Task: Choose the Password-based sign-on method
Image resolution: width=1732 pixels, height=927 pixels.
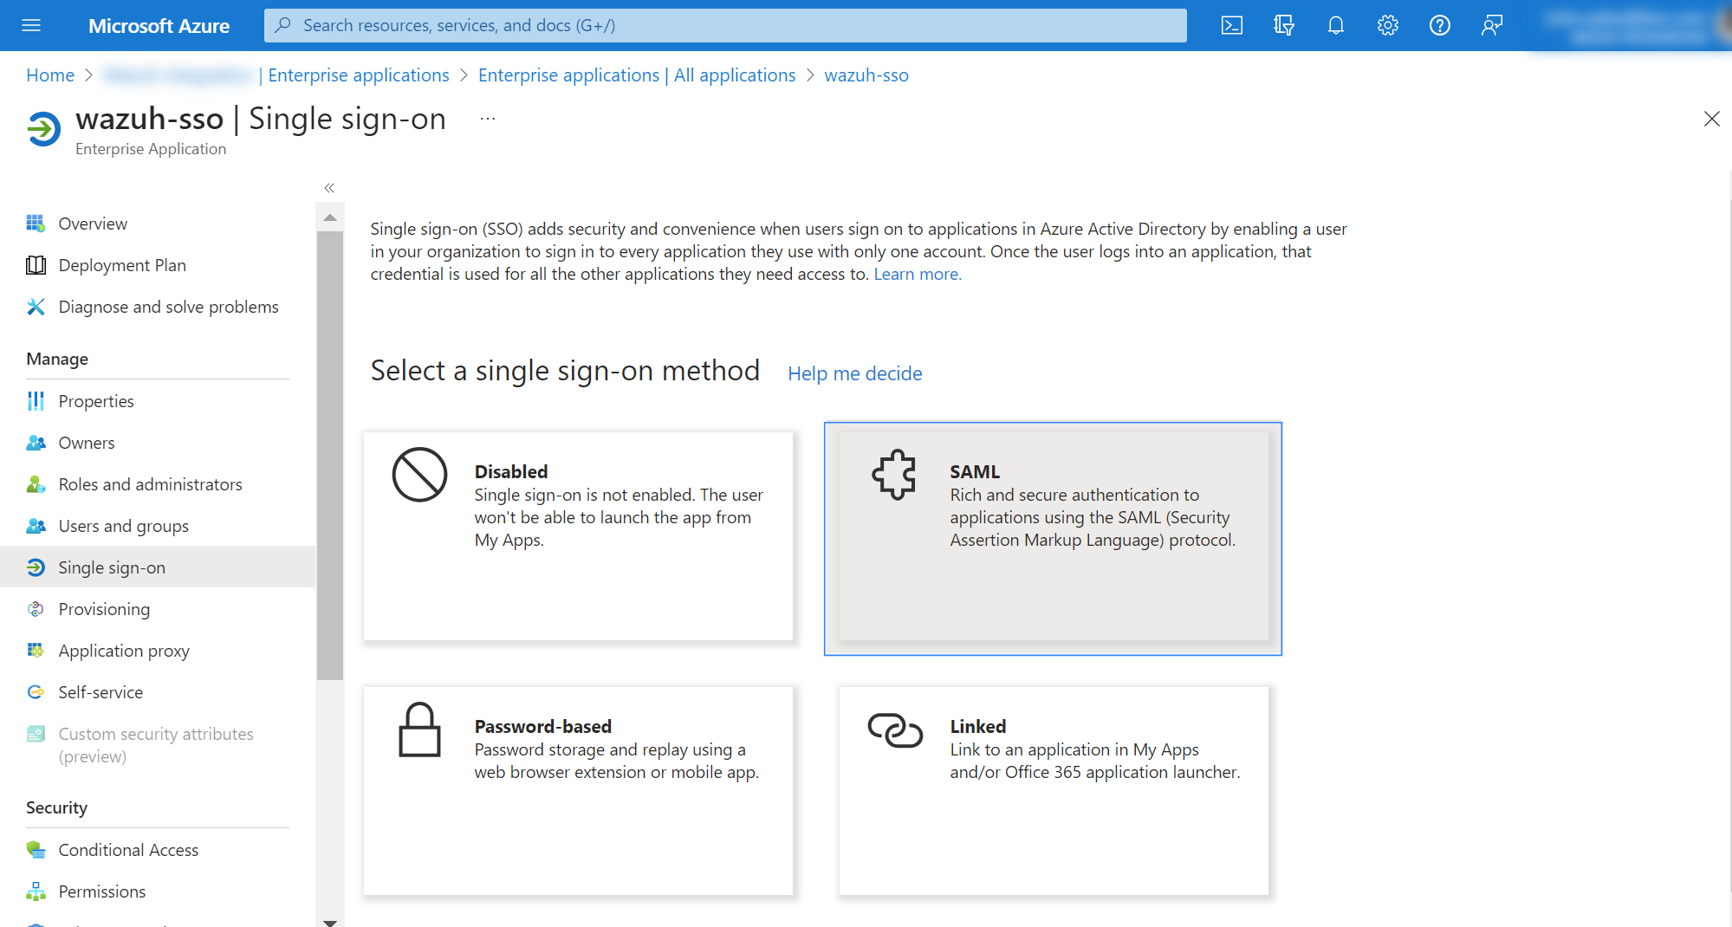Action: 578,790
